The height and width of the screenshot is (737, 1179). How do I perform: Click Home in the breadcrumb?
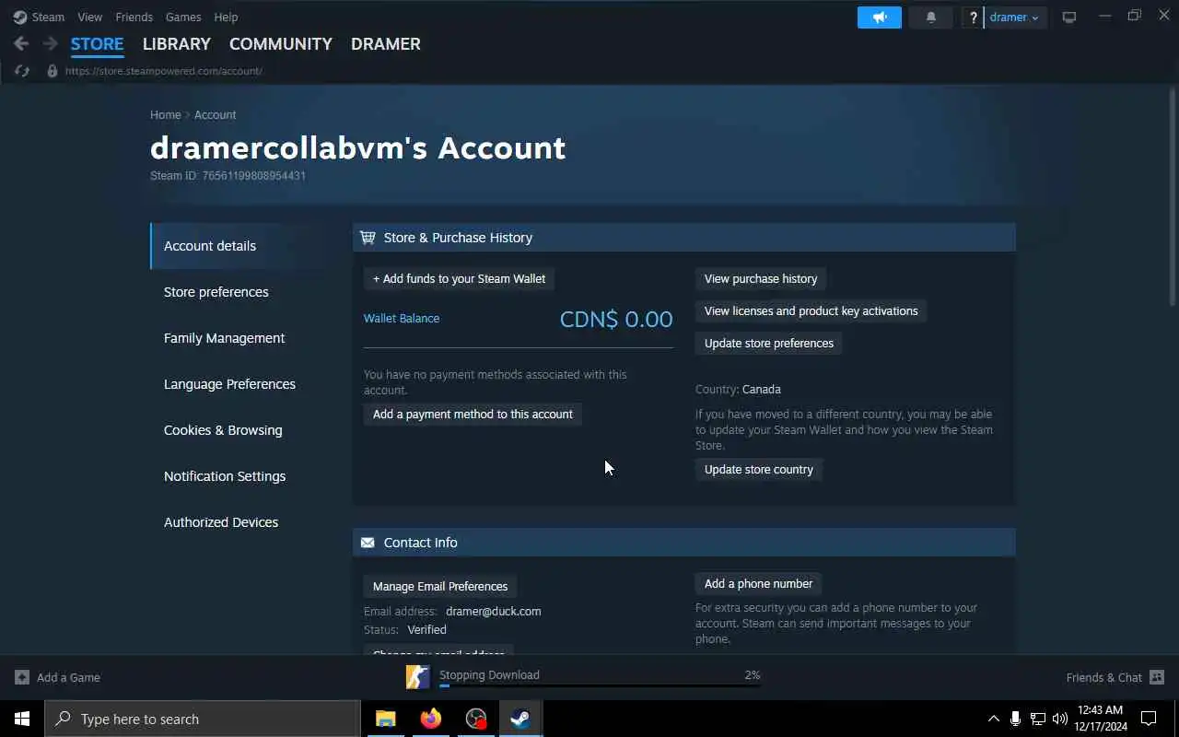(166, 115)
